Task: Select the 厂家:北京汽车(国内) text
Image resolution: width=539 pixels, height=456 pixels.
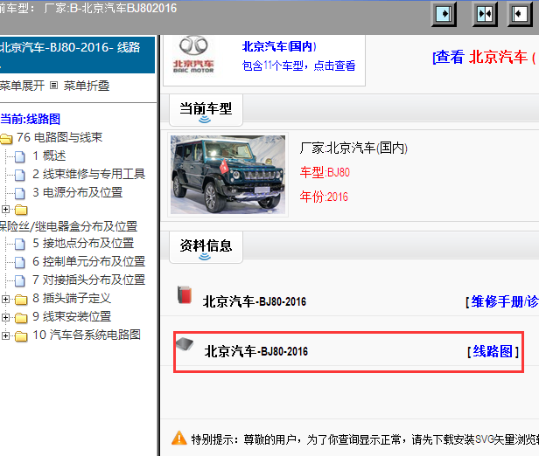Action: click(x=353, y=148)
